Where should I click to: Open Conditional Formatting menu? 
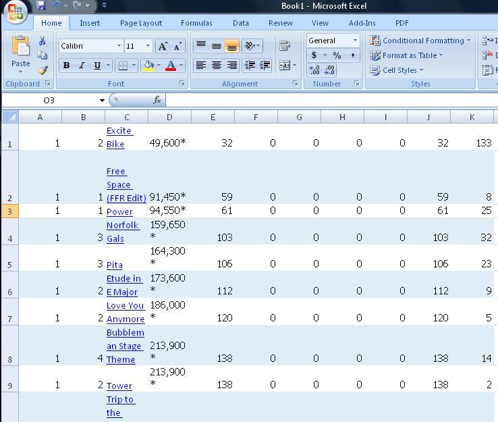[x=420, y=41]
